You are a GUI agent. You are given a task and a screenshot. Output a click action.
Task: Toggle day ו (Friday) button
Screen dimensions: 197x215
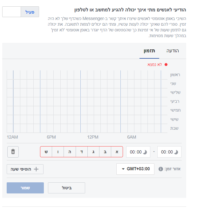pos(58,152)
